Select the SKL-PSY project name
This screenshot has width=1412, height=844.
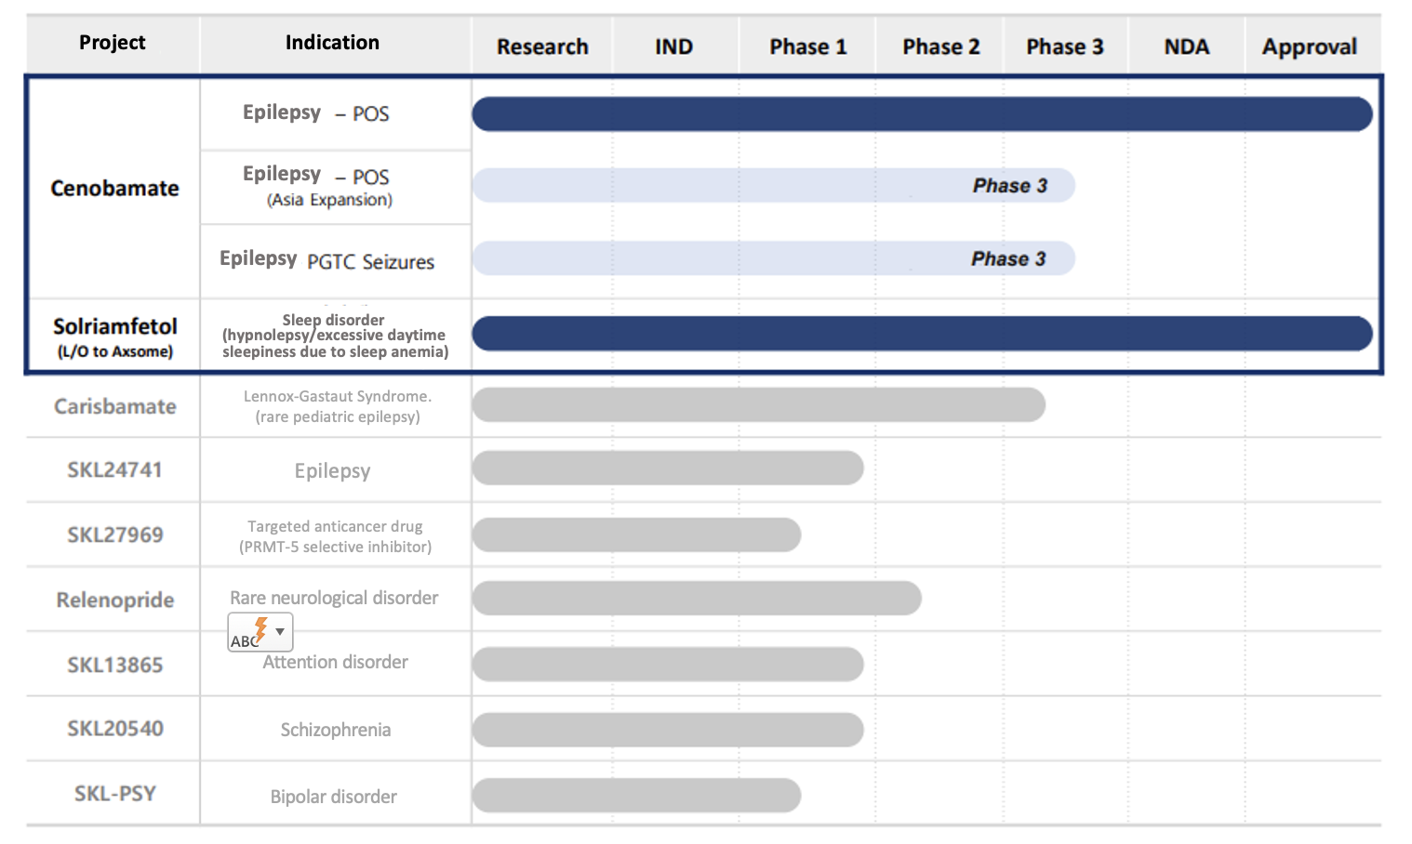[115, 794]
